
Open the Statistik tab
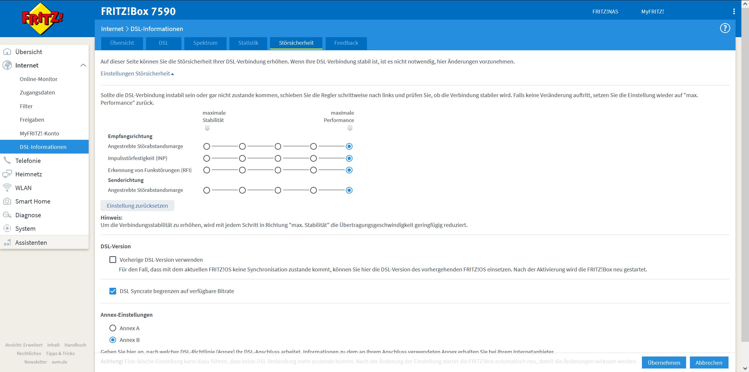pos(248,43)
